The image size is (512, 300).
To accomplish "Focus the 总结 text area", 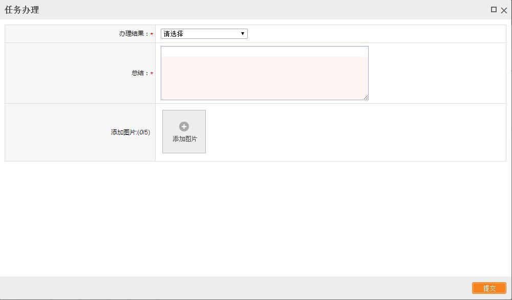I will (x=264, y=77).
